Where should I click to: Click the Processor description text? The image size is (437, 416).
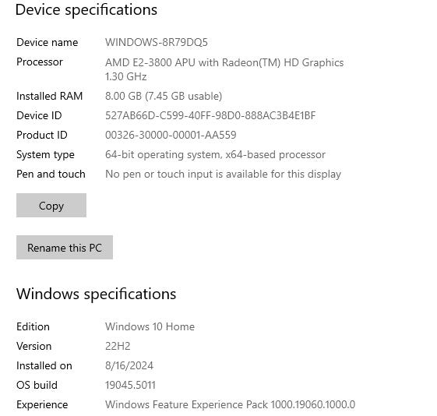point(224,69)
